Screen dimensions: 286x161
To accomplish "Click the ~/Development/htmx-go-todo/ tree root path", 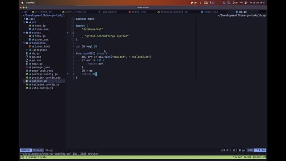I will click(44, 15).
